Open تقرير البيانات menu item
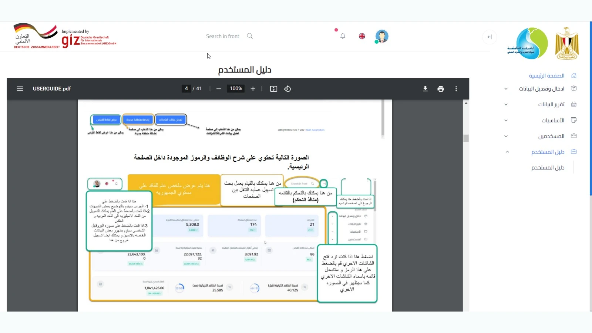 pyautogui.click(x=551, y=105)
